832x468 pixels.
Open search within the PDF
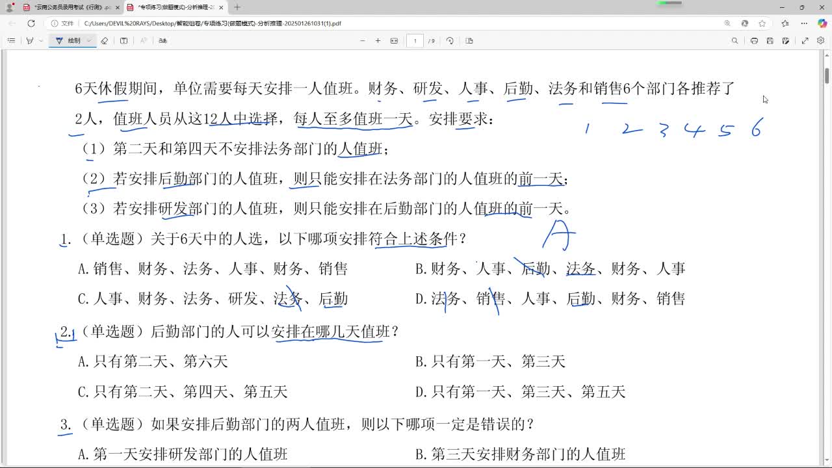[x=735, y=40]
